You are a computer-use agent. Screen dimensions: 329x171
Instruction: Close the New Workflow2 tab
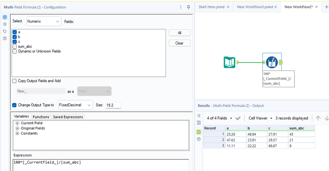[316, 7]
